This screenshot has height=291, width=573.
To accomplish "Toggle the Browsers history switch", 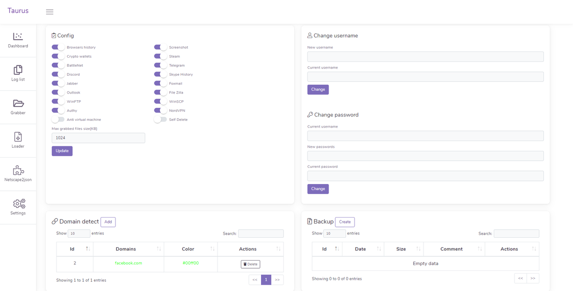I will click(58, 47).
